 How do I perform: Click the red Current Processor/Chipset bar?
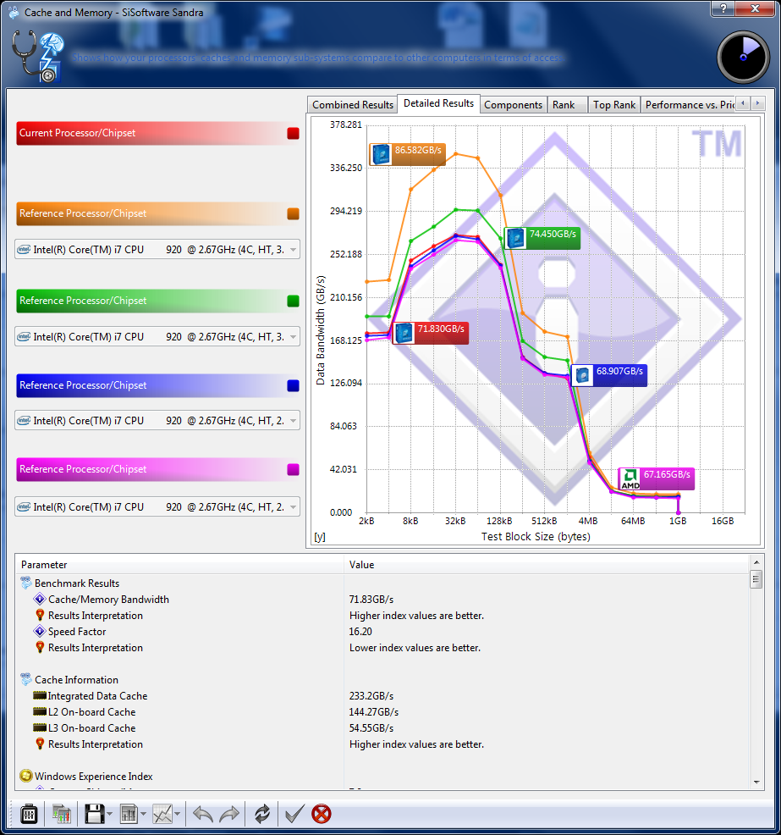(157, 133)
